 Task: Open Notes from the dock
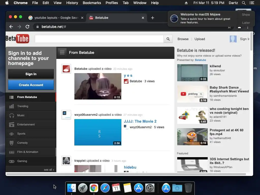point(127,188)
